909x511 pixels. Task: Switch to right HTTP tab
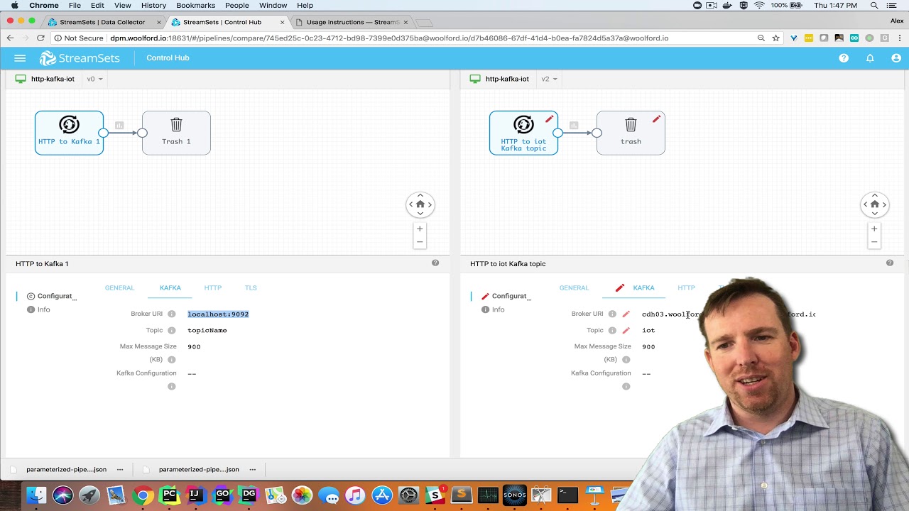click(x=686, y=287)
